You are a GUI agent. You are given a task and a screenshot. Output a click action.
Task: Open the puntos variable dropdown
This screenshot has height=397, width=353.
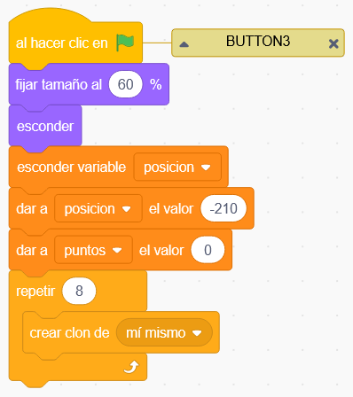93,251
